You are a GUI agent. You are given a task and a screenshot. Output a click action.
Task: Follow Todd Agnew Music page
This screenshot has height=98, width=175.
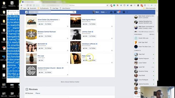pos(92,24)
